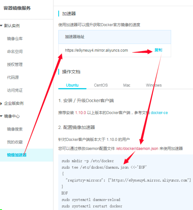Switch to the Windows tab
The image size is (193, 210).
pos(154,85)
